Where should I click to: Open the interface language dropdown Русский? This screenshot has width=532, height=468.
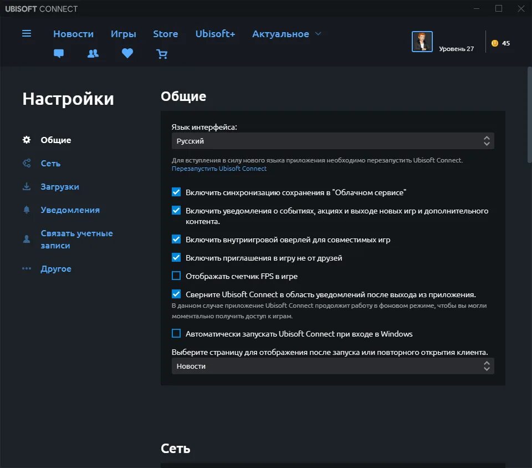click(333, 141)
